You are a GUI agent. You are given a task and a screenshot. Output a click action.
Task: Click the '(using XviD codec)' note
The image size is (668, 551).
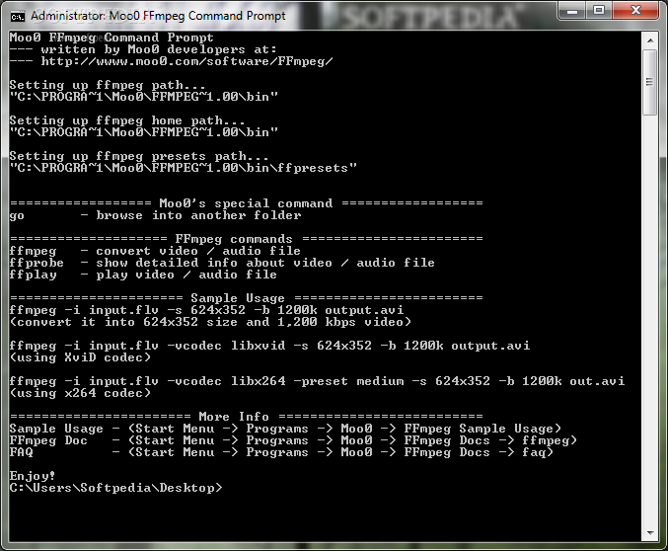pyautogui.click(x=80, y=357)
